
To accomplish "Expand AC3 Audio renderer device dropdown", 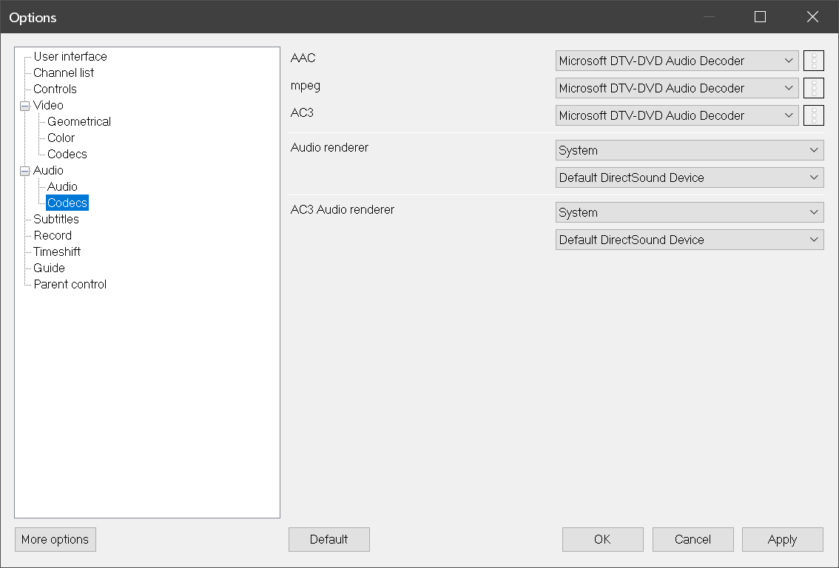I will click(x=689, y=240).
